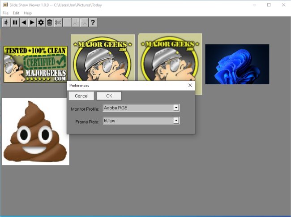Click the Preferences dialog title text
Viewport: 291px width, 217px height.
tap(79, 86)
